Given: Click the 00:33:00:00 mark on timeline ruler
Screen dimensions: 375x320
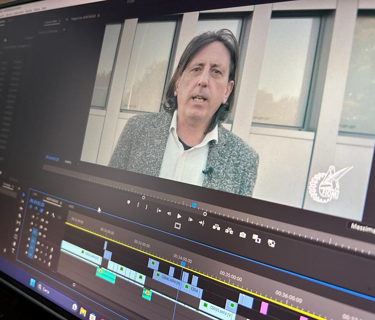Looking at the screenshot, I should point(142,244).
